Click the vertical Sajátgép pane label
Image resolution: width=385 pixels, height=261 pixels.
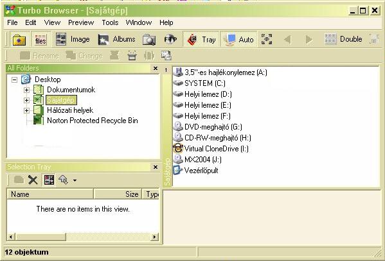pyautogui.click(x=167, y=172)
